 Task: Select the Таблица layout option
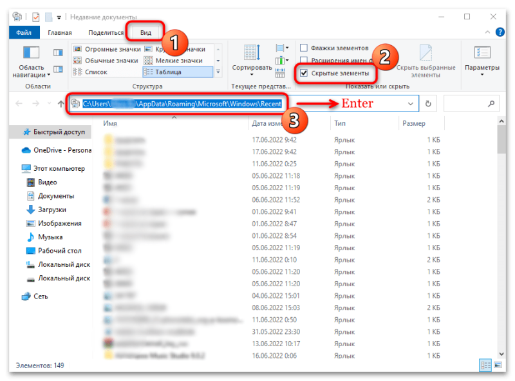[x=178, y=72]
